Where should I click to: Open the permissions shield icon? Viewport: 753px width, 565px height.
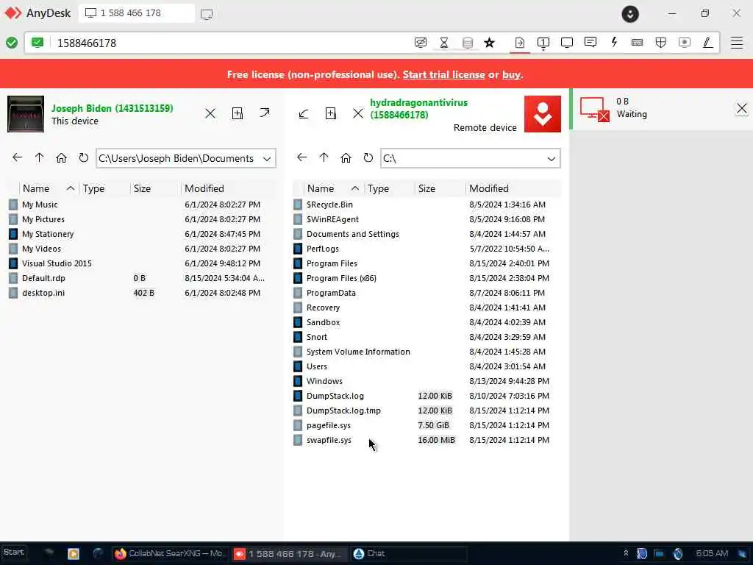tap(661, 43)
